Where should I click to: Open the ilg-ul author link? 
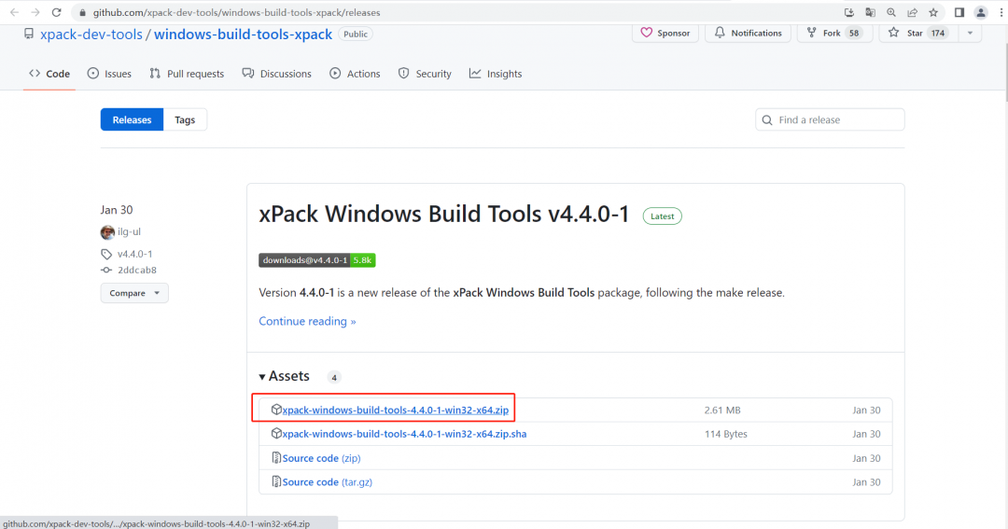tap(129, 231)
